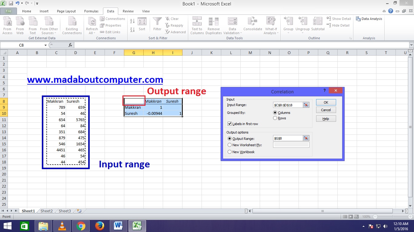This screenshot has height=232, width=414.
Task: Click OK in Correlation dialog
Action: point(326,102)
